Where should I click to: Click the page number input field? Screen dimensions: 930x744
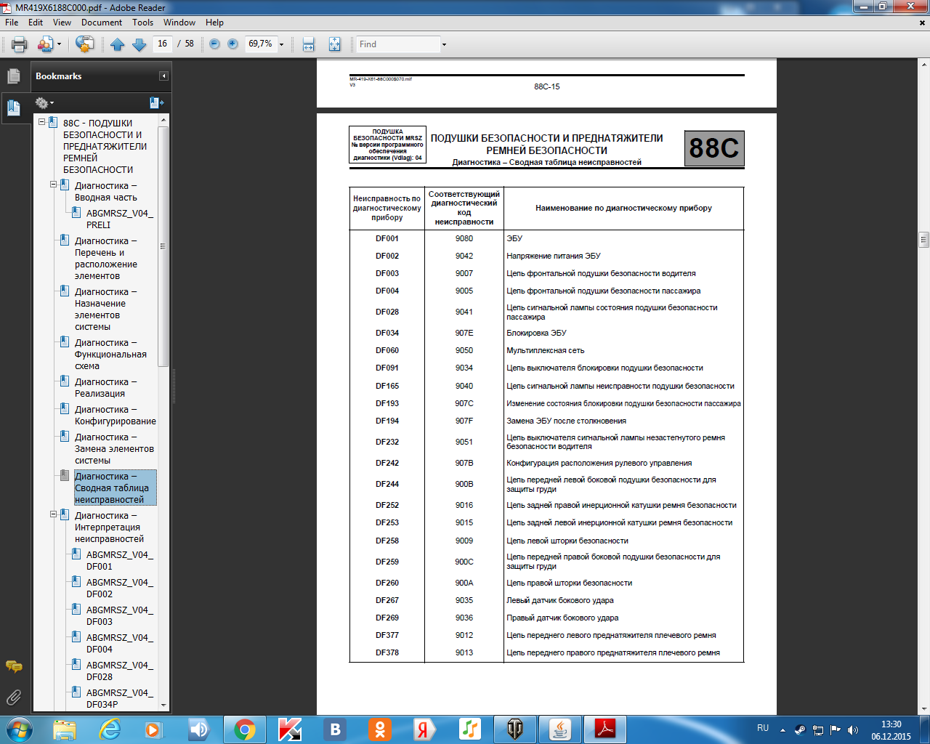(x=163, y=44)
